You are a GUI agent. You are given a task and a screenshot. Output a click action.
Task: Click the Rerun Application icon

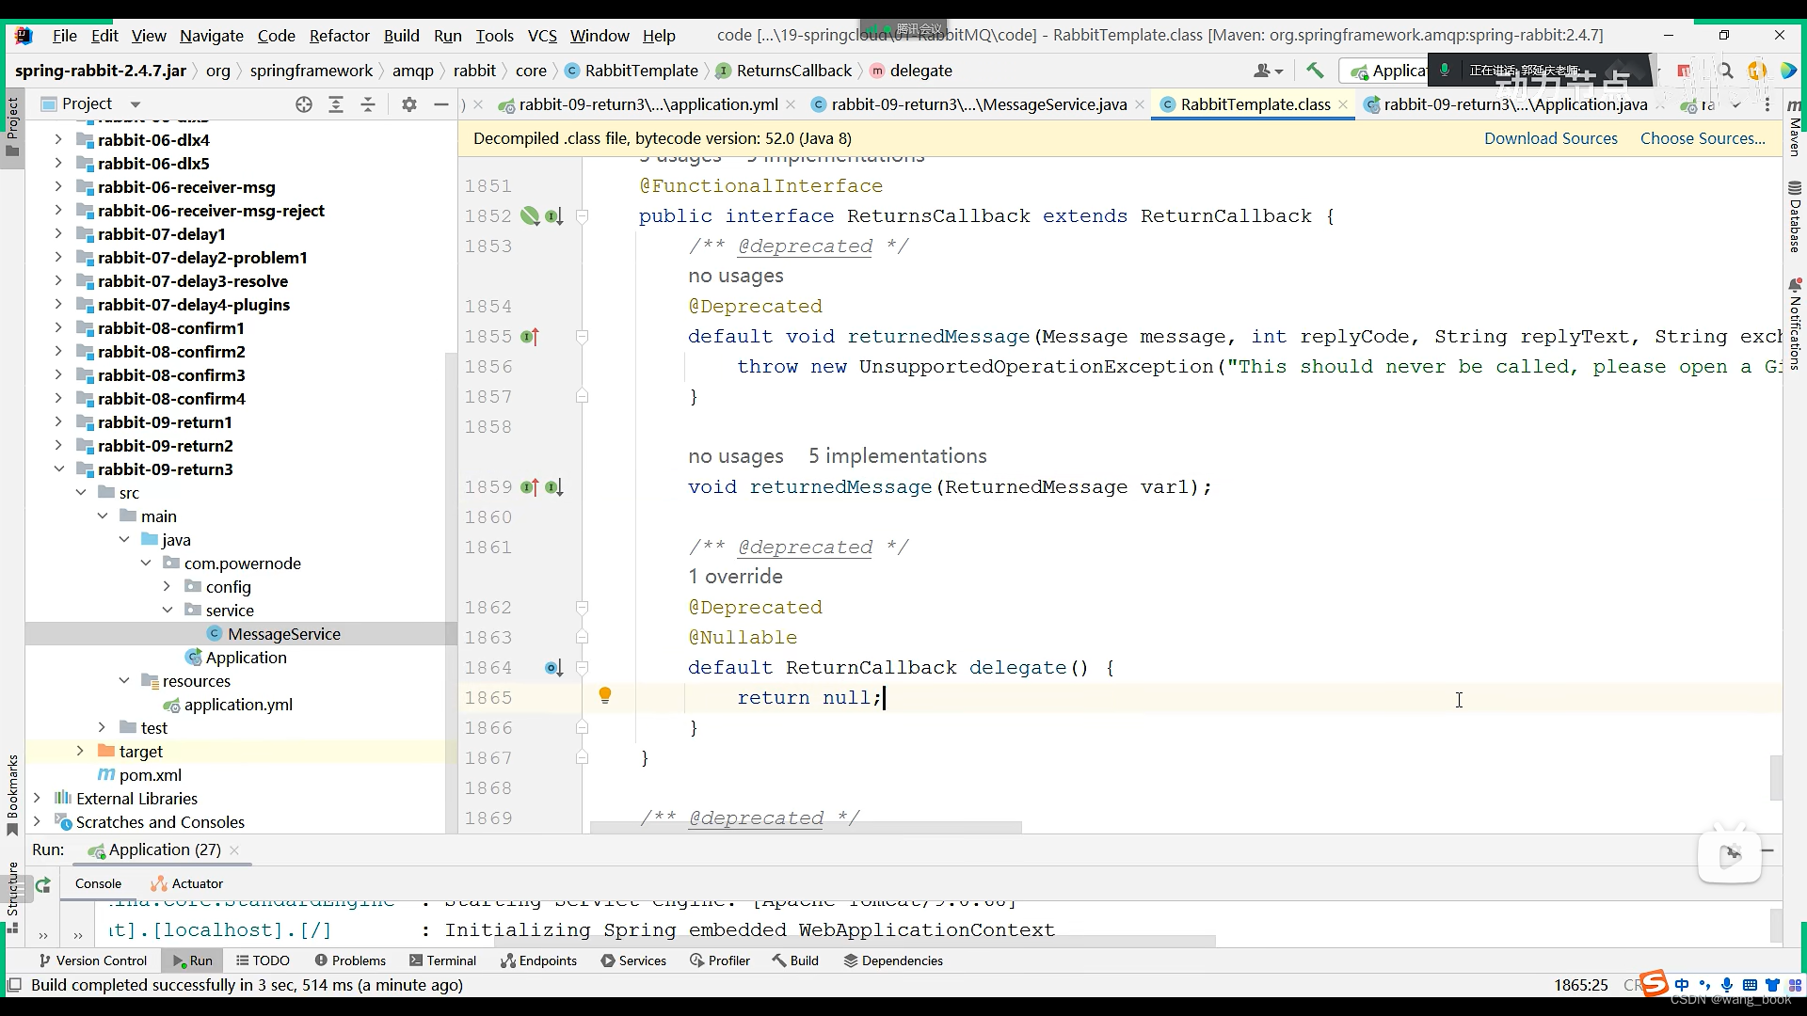click(x=42, y=884)
